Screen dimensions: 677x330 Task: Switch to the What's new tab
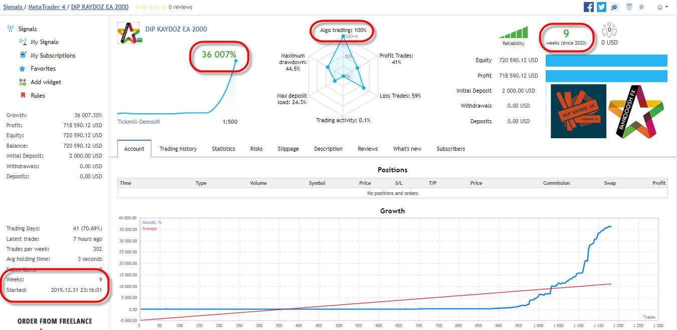click(x=407, y=149)
